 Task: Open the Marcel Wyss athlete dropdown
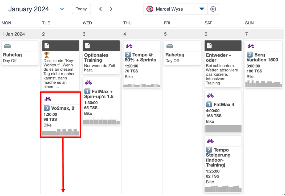[x=202, y=9]
